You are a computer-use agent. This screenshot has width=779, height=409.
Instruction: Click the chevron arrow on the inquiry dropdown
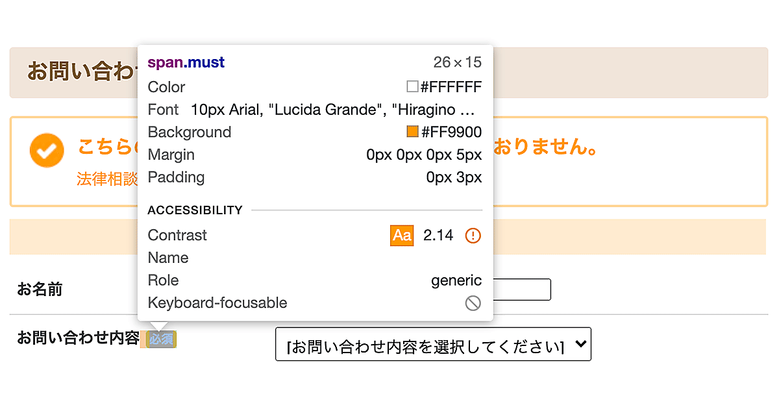coord(581,344)
